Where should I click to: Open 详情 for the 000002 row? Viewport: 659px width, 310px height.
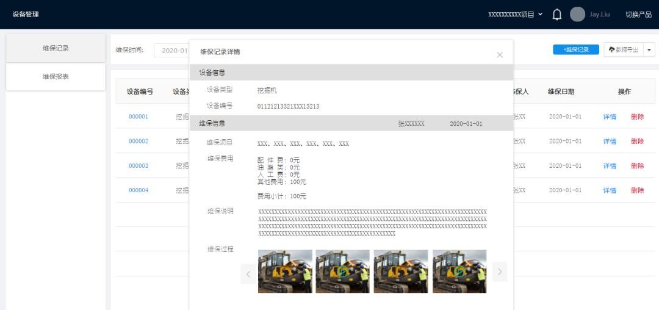tap(610, 142)
